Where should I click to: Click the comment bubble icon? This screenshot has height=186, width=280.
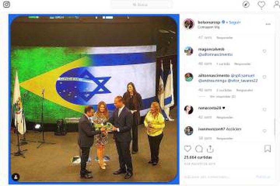pyautogui.click(x=199, y=149)
